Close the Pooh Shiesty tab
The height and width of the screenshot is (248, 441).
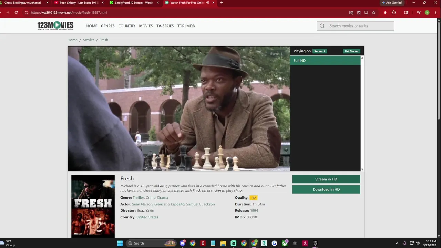click(102, 3)
